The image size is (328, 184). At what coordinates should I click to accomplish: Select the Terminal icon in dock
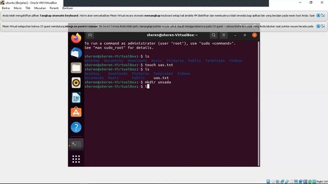76,144
